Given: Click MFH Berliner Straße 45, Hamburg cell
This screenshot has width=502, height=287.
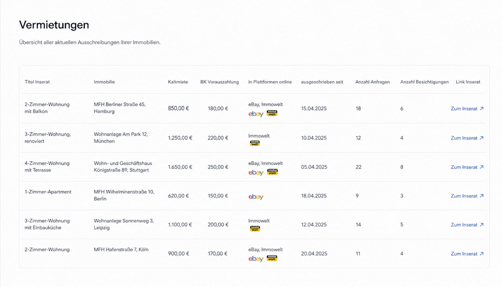Looking at the screenshot, I should (x=120, y=108).
